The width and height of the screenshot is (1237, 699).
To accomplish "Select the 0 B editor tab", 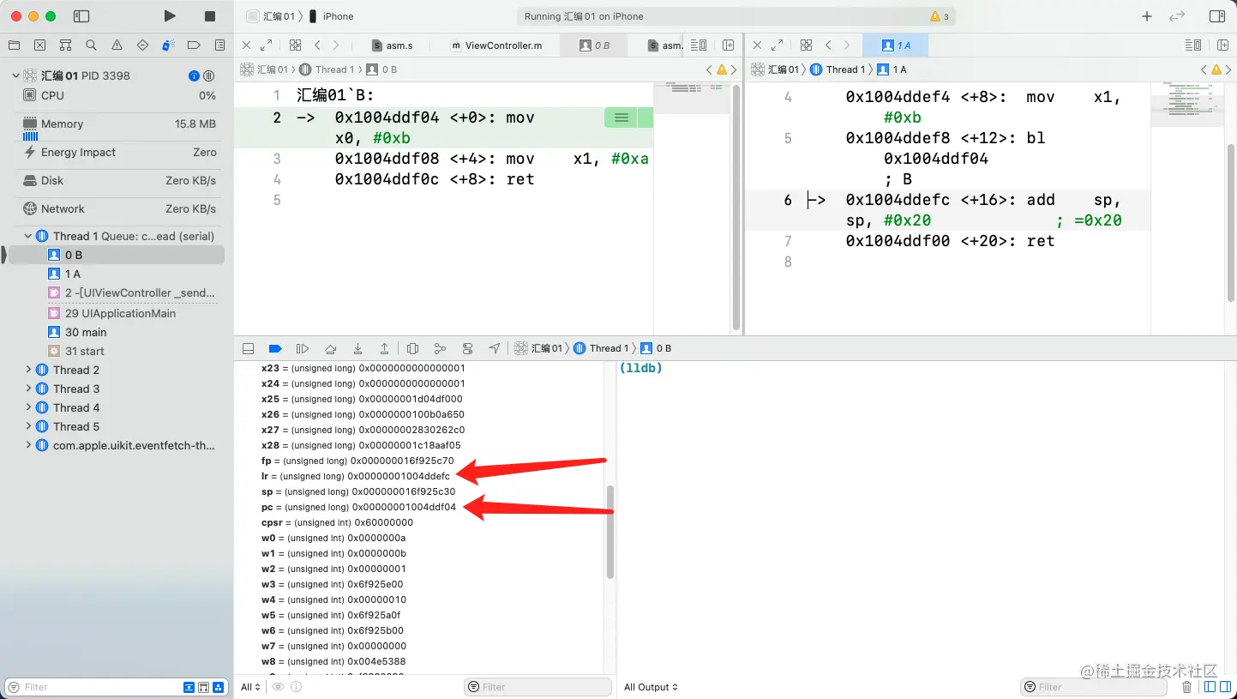I will click(x=595, y=45).
